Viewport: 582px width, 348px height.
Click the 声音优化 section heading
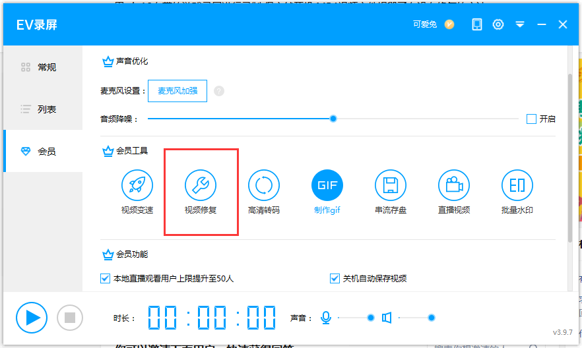point(132,61)
